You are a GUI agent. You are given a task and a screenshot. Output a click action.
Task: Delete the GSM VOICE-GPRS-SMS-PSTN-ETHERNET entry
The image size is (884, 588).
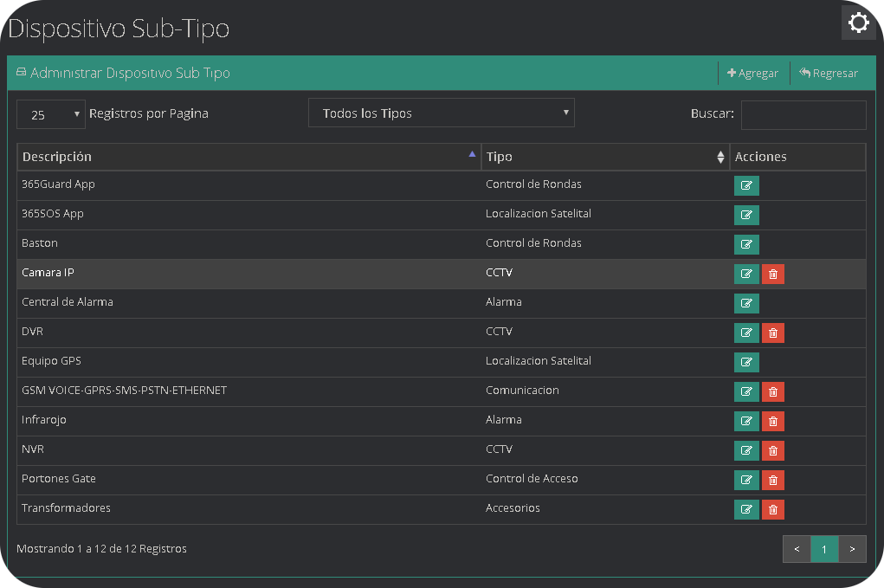tap(773, 392)
